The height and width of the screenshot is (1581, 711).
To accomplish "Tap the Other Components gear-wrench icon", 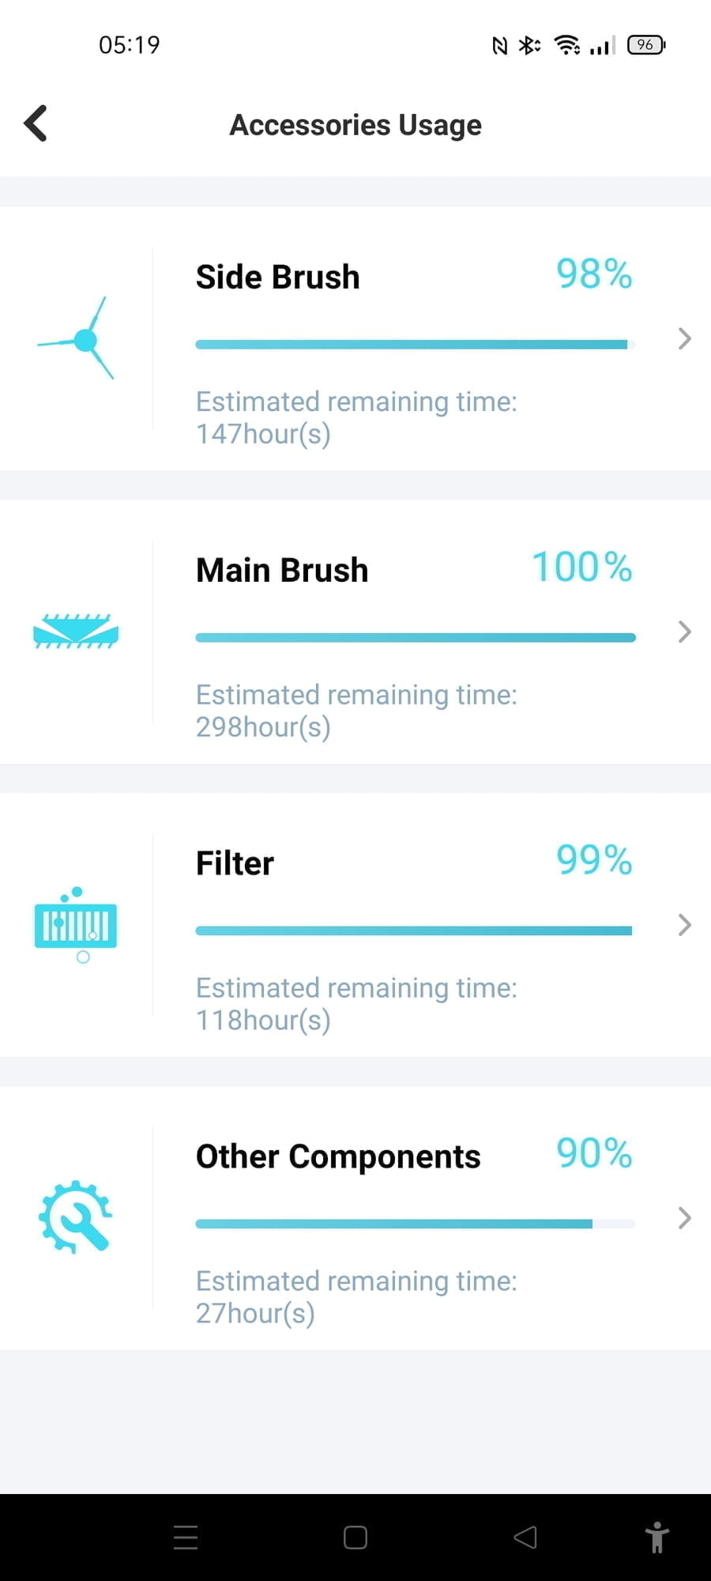I will click(x=76, y=1217).
